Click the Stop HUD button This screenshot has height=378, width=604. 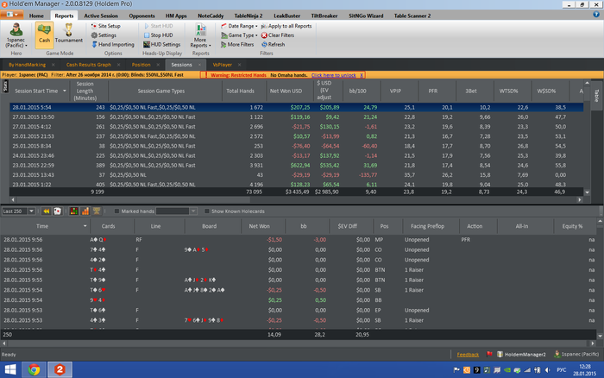click(x=158, y=35)
